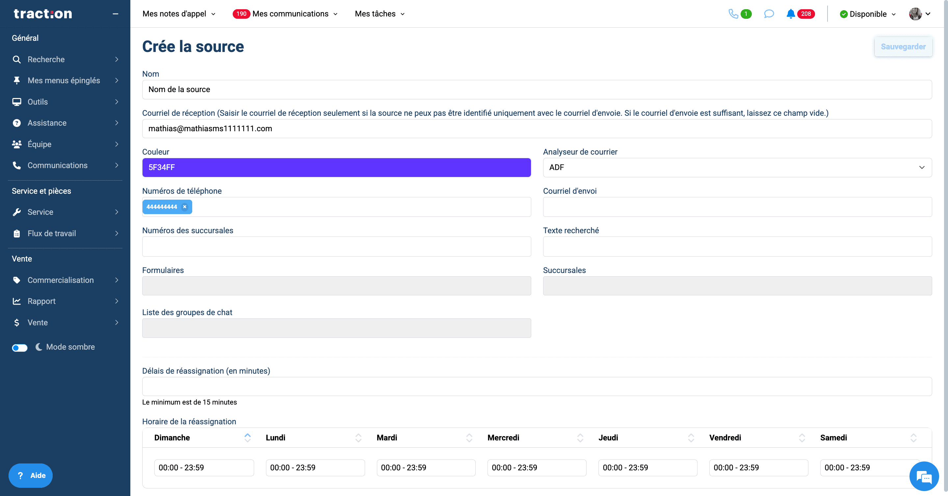Click the Vendredi 00:00 - 23:59 time field
Screen dimensions: 948x496
point(758,468)
